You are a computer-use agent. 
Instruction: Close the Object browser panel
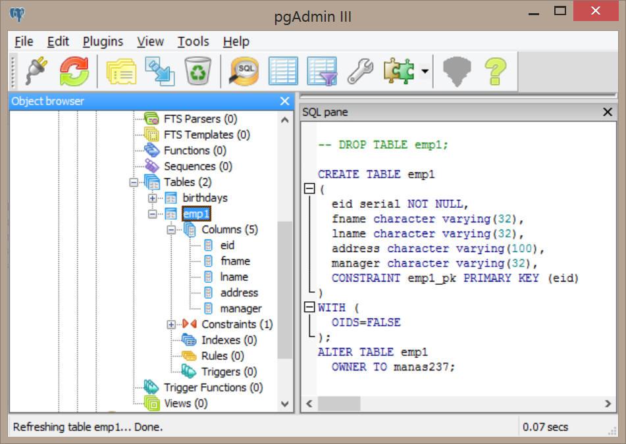284,101
